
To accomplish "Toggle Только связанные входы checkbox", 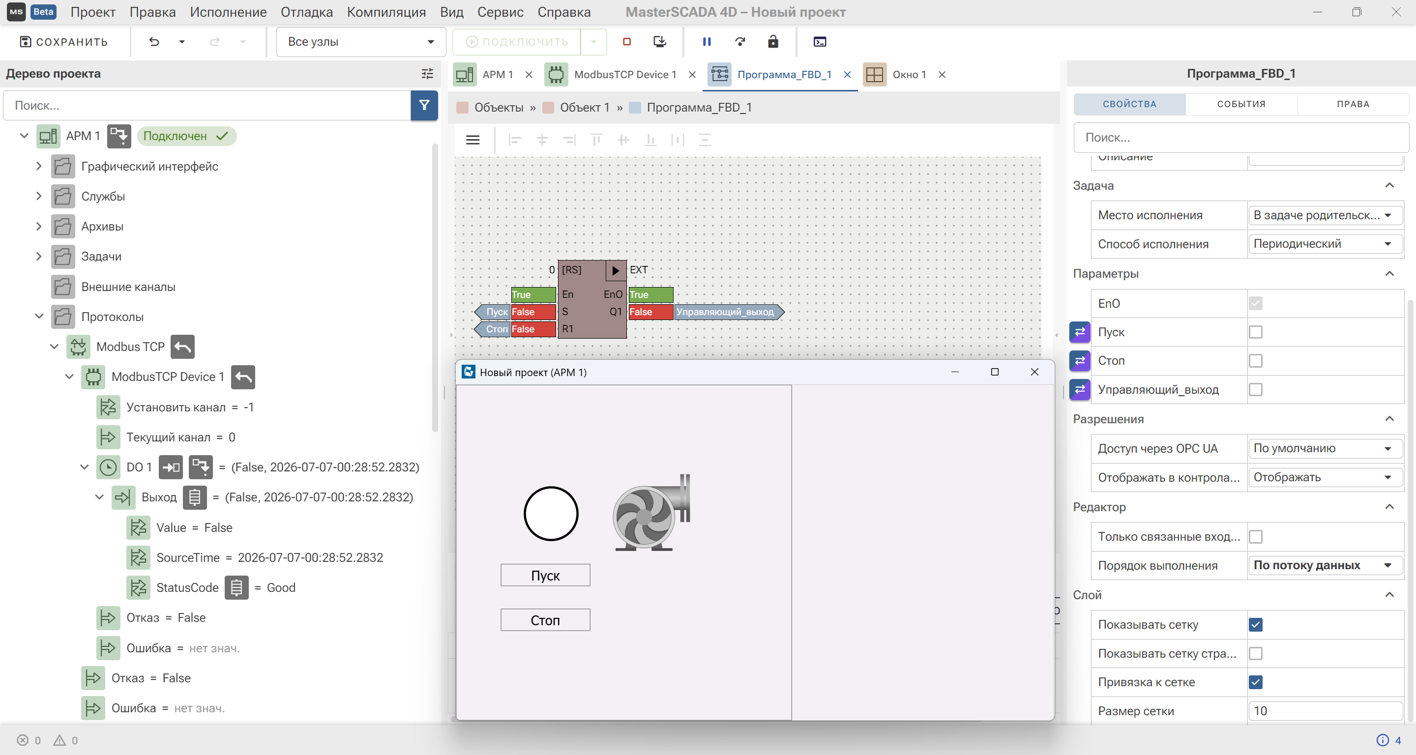I will pos(1256,536).
